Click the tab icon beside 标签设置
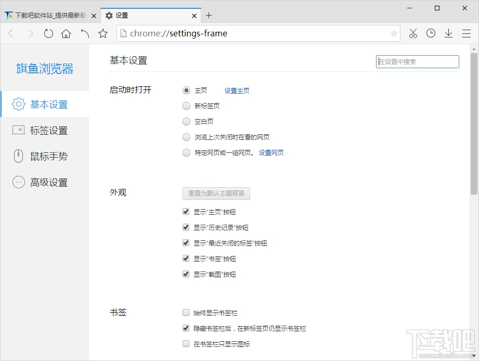 (x=18, y=130)
